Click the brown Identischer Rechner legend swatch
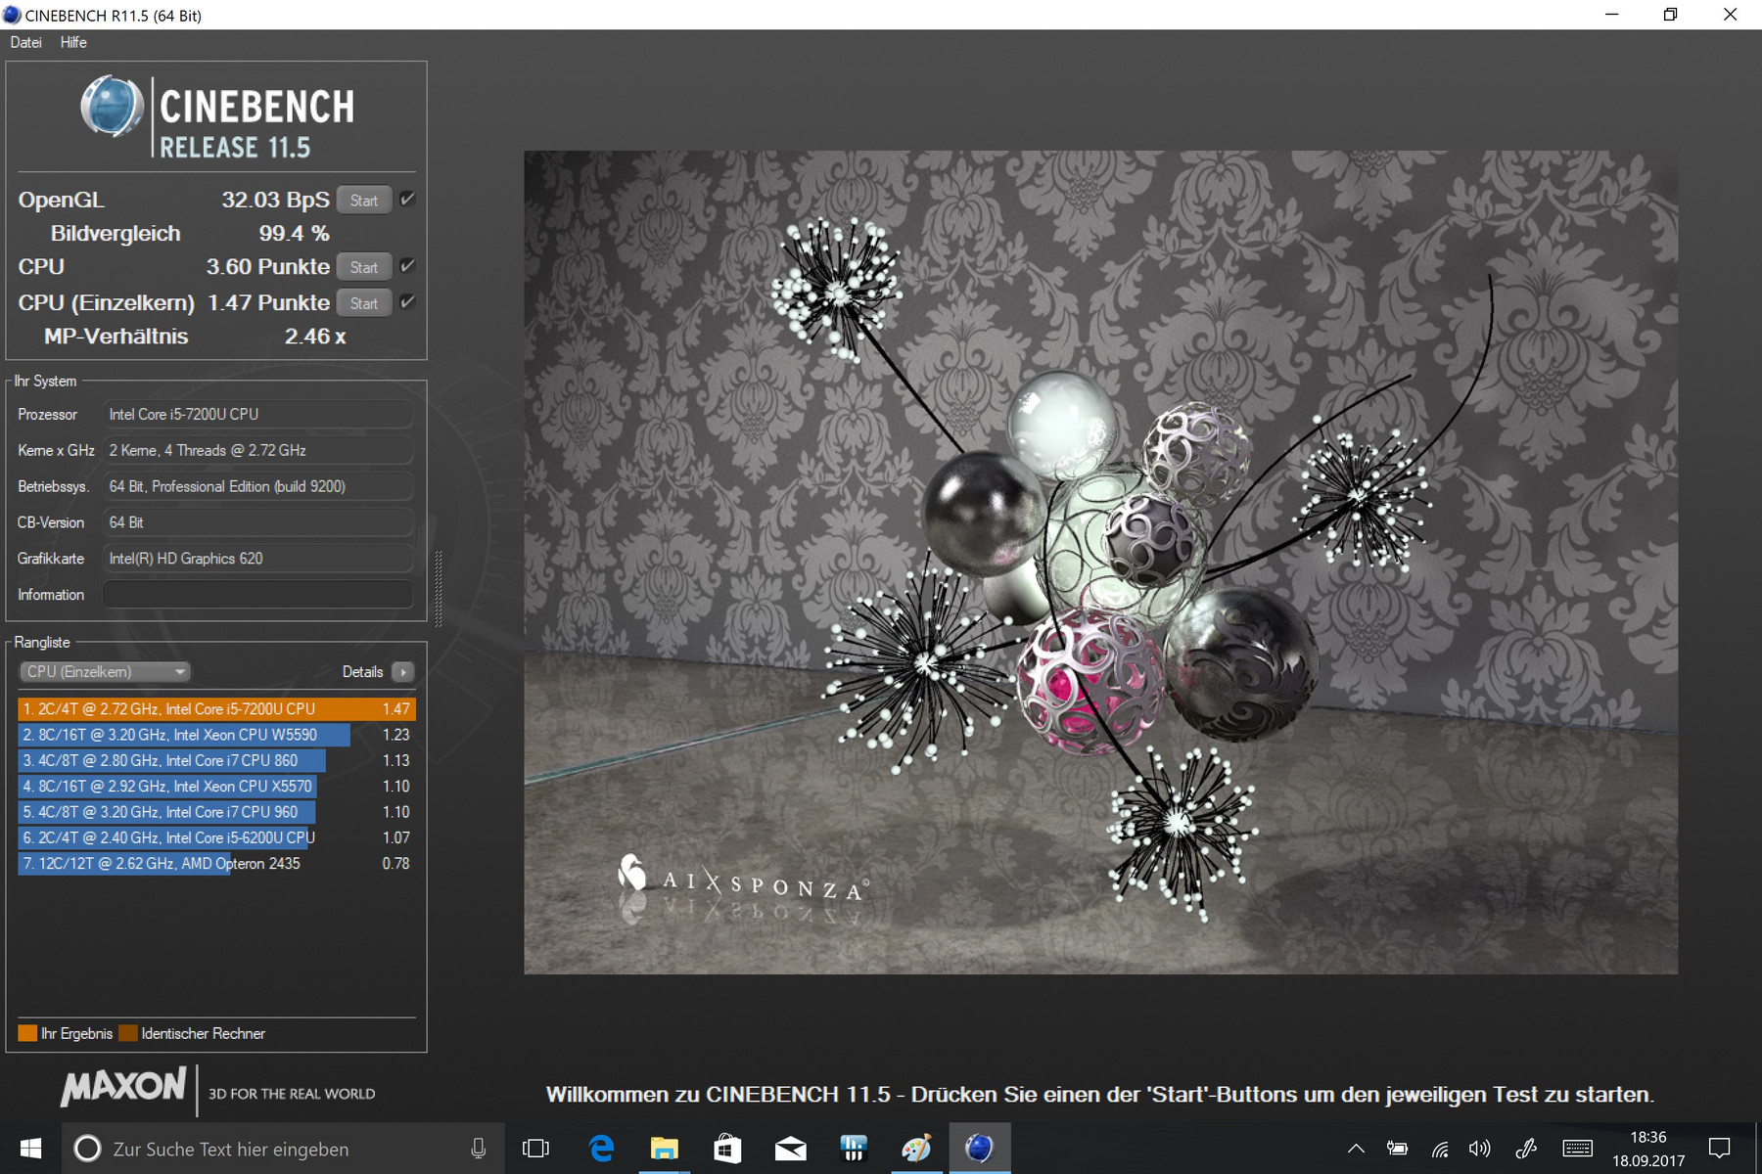Screen dimensions: 1762x1174 point(128,1033)
